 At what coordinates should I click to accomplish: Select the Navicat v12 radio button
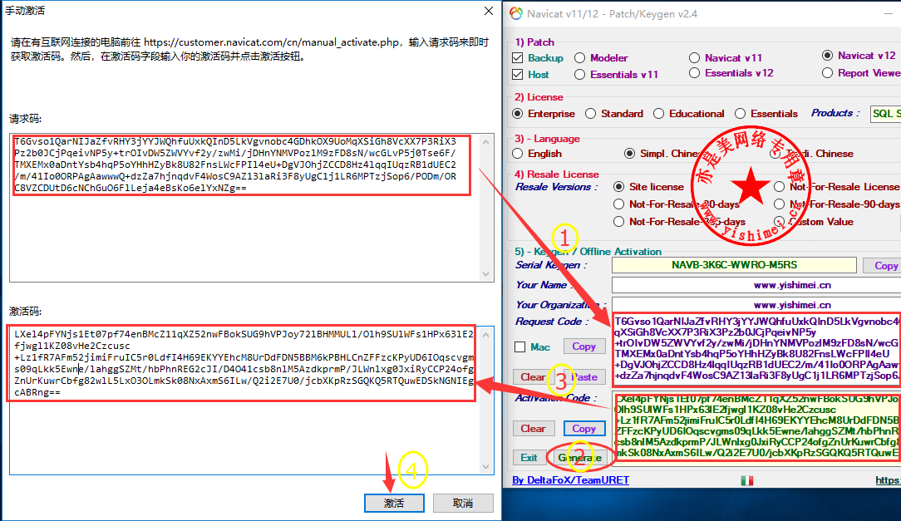828,56
